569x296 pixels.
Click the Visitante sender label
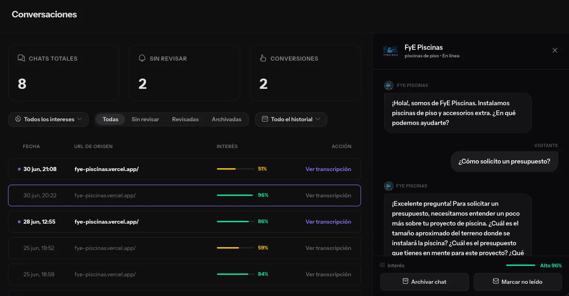[x=546, y=146]
